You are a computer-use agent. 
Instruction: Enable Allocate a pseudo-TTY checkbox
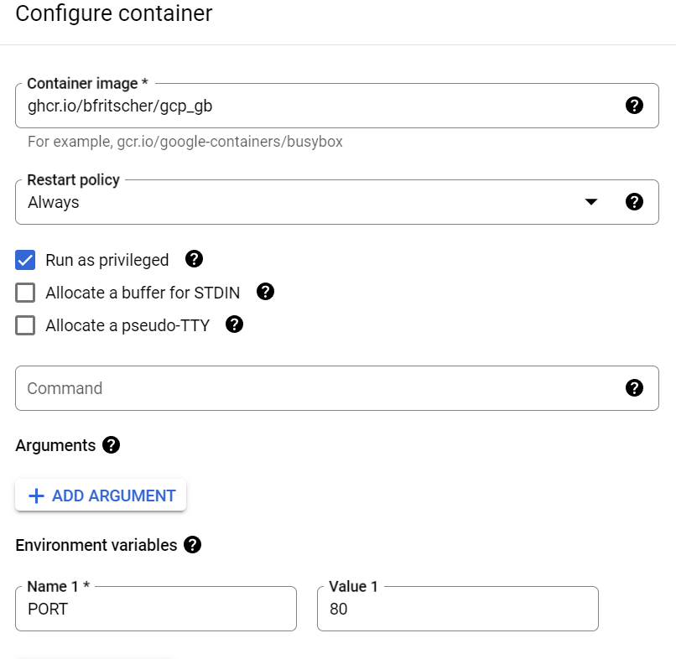(25, 325)
